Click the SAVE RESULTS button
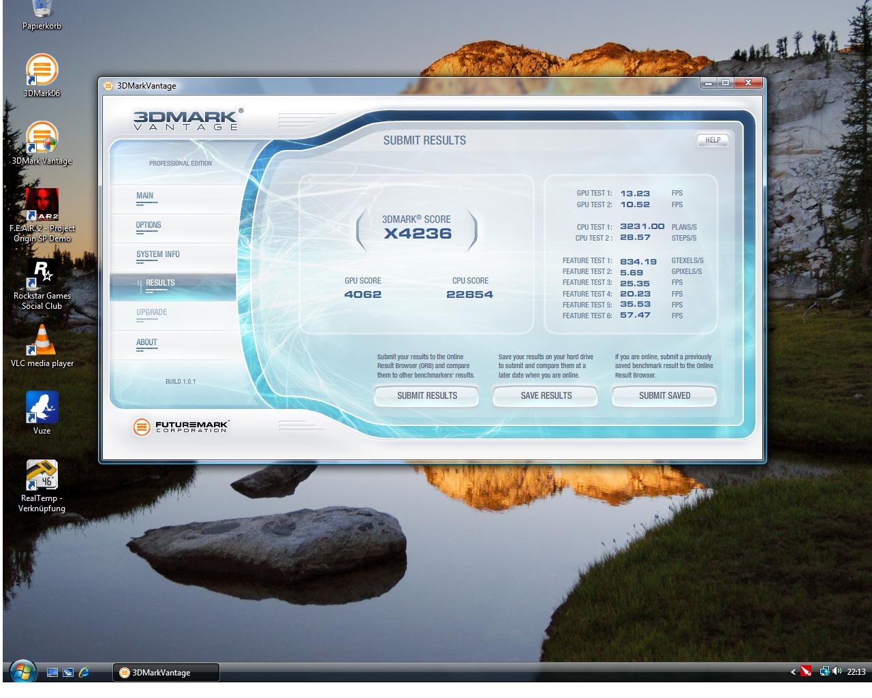This screenshot has width=872, height=698. point(546,395)
